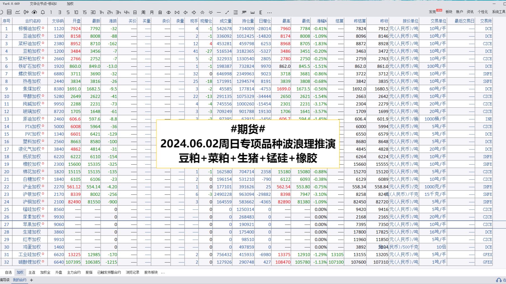The width and height of the screenshot is (506, 284).
Task: Open the 账户 menu
Action: pyautogui.click(x=460, y=12)
